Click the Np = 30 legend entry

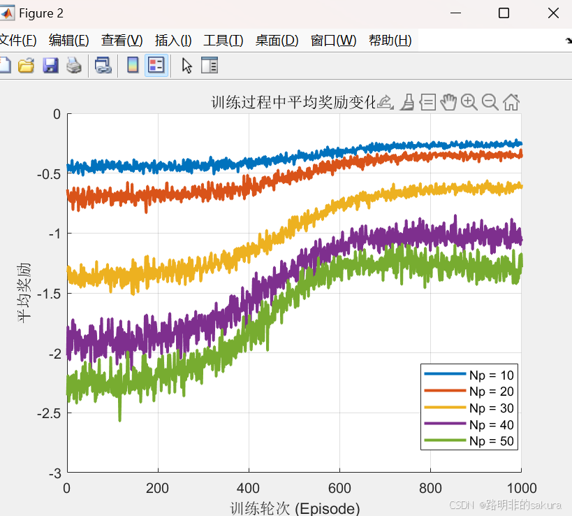pos(469,408)
